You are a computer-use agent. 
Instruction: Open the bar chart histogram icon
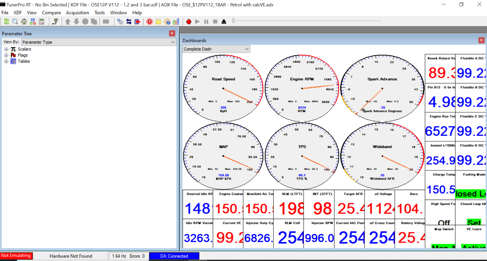coord(176,22)
